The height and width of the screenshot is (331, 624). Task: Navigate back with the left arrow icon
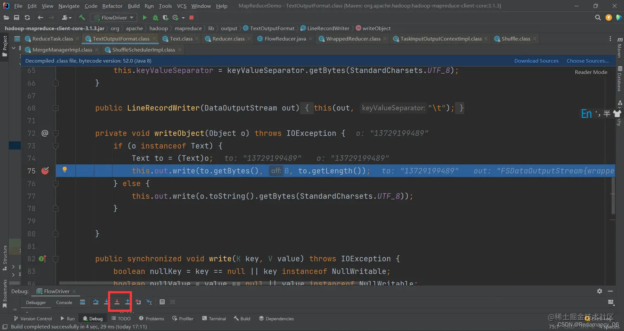coord(40,18)
